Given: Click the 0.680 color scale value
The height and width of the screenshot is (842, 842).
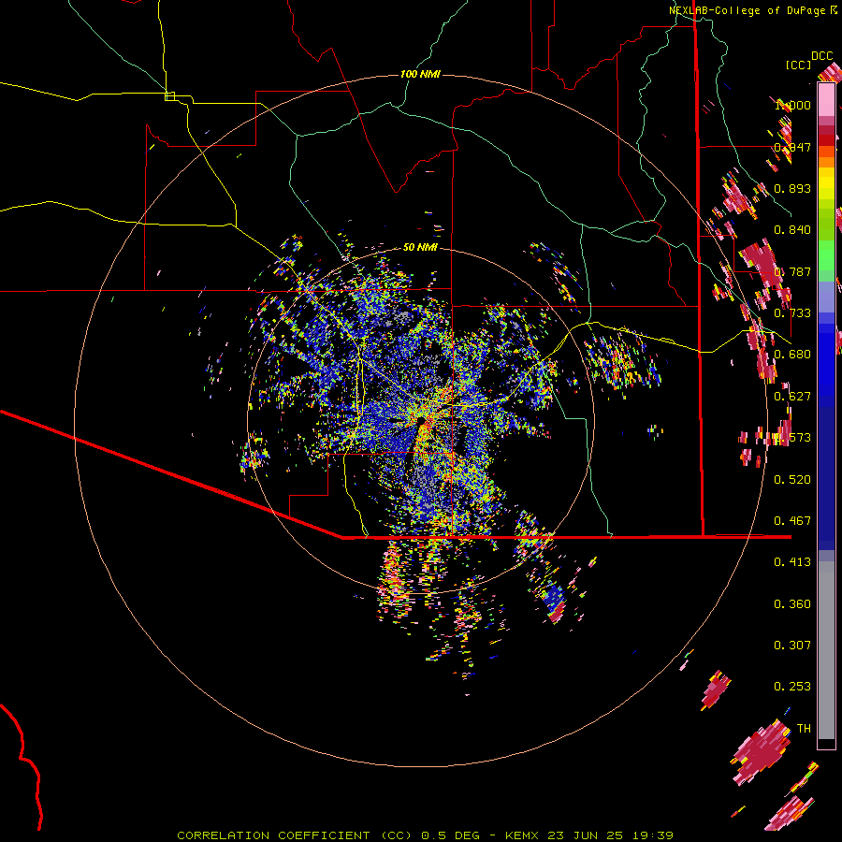Looking at the screenshot, I should click(x=792, y=355).
